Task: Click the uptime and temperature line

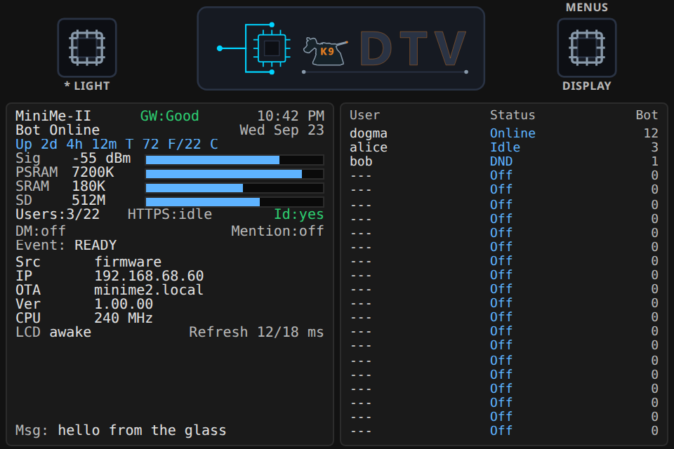Action: [117, 145]
